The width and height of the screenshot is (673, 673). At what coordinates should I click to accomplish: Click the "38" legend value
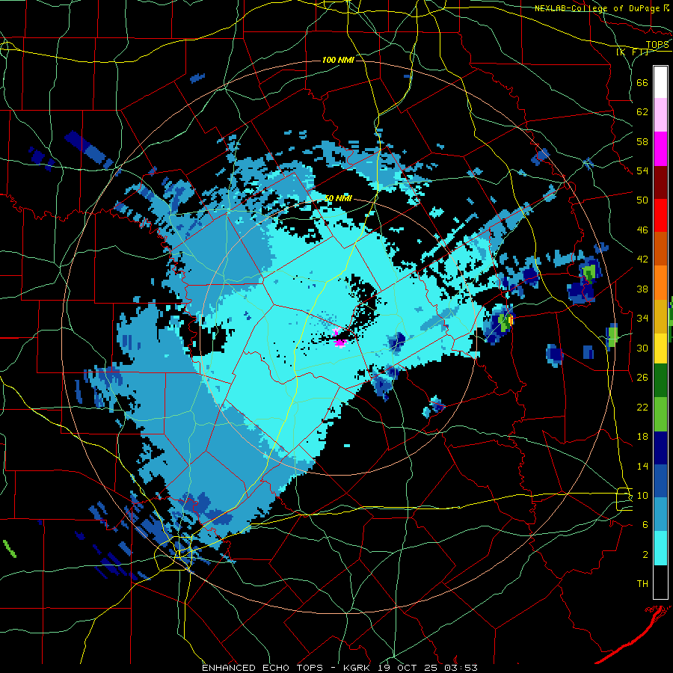tap(642, 289)
